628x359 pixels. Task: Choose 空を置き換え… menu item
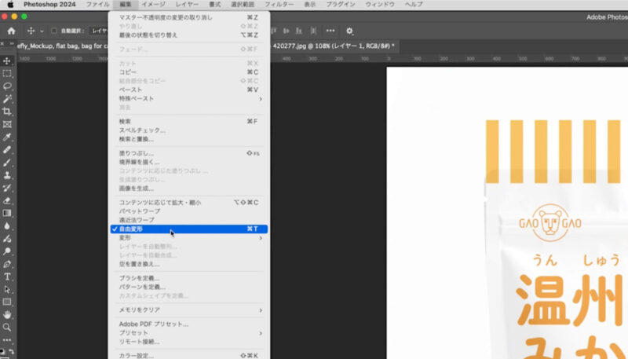pyautogui.click(x=189, y=264)
